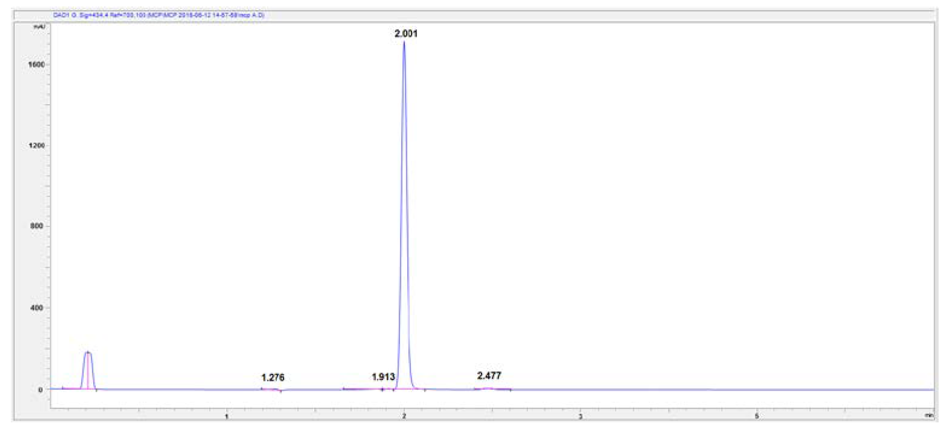948x432 pixels.
Task: Click the 2.001 retention time label
Action: click(x=406, y=34)
